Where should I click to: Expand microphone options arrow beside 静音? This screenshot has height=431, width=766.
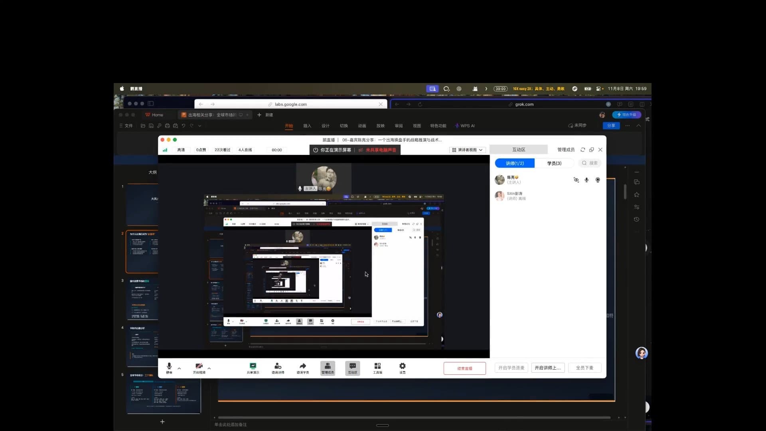pos(179,368)
